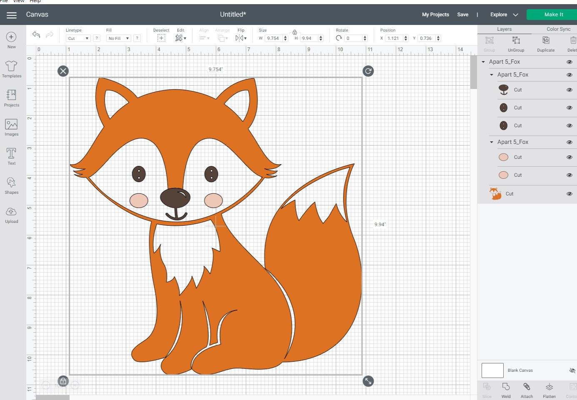Duplicate the selection using the Duplicate icon
This screenshot has width=577, height=400.
coord(545,44)
